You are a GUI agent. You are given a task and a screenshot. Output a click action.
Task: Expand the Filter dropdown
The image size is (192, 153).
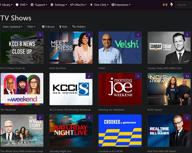pos(31,27)
